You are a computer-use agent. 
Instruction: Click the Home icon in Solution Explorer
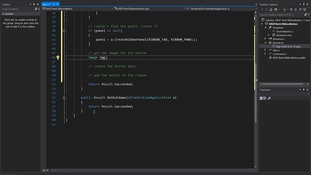[271, 10]
